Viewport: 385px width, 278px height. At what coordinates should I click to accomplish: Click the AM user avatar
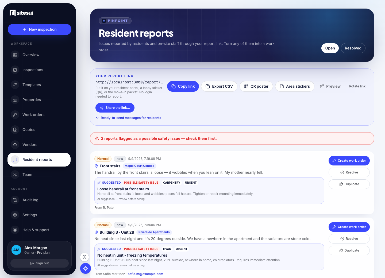tap(16, 250)
